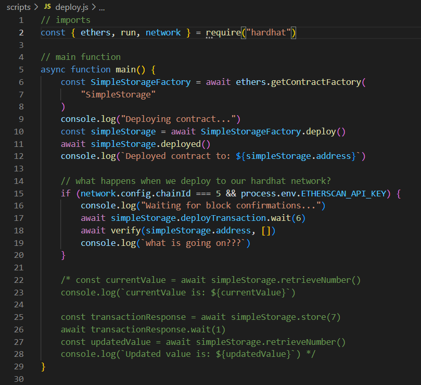The width and height of the screenshot is (421, 385).
Task: Click '${simpleStorage.address}' template expression
Action: (x=296, y=156)
